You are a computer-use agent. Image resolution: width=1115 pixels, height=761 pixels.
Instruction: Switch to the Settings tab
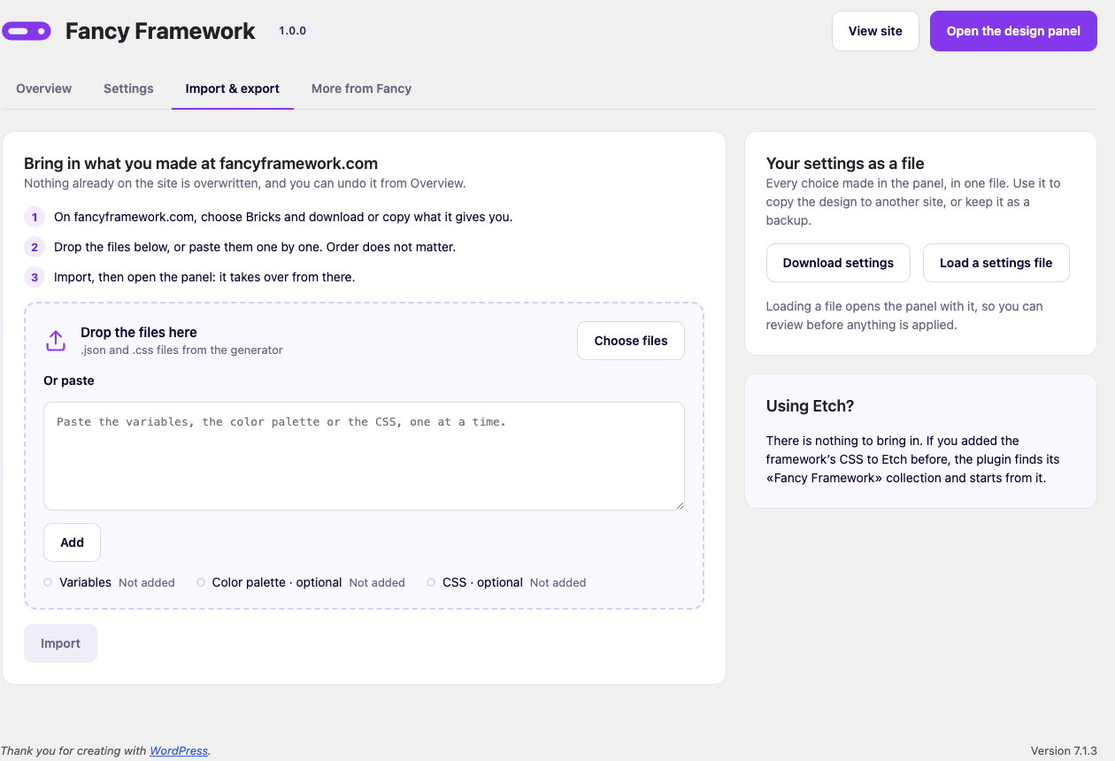click(x=128, y=88)
